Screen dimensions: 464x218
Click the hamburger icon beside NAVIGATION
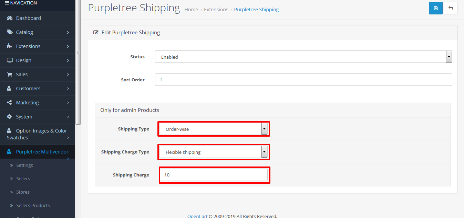(x=7, y=3)
